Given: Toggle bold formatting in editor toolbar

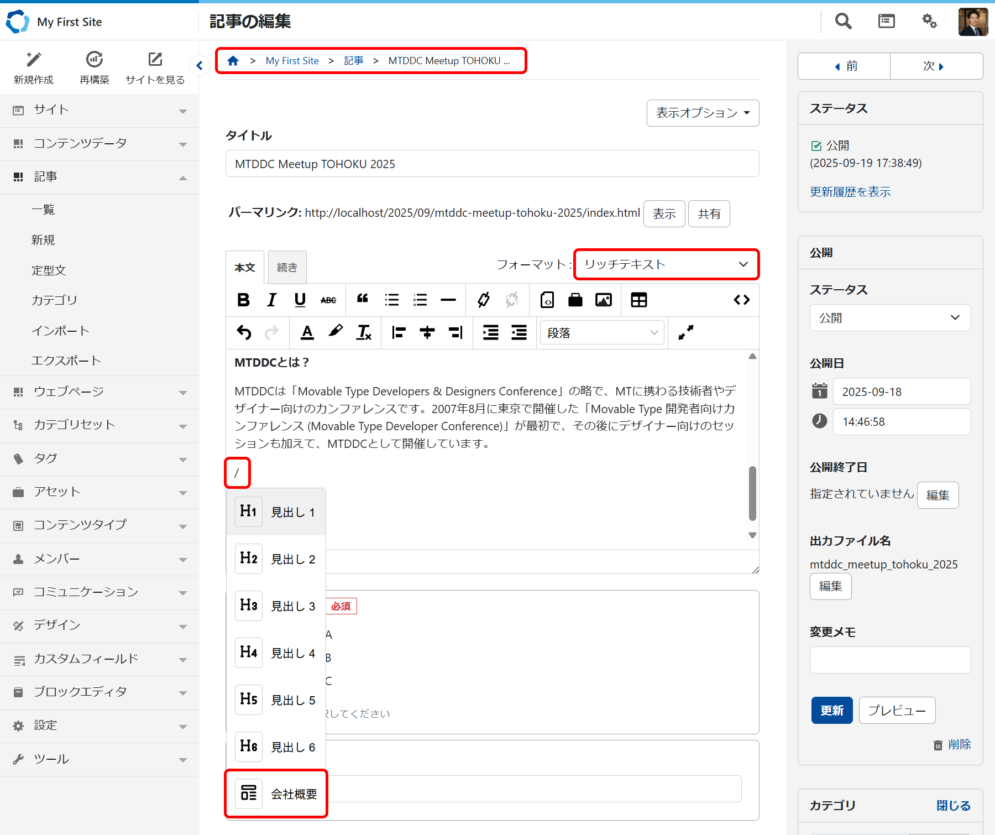Looking at the screenshot, I should click(x=243, y=300).
